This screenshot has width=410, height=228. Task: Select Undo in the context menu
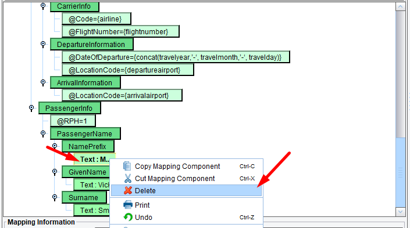[x=187, y=217]
